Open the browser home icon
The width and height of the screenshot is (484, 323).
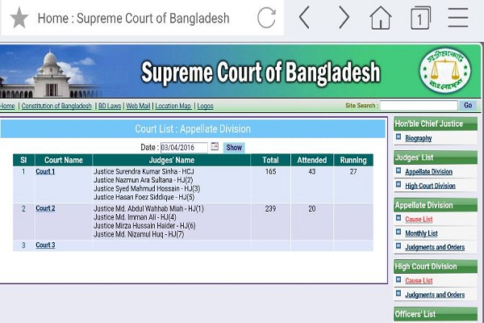381,18
